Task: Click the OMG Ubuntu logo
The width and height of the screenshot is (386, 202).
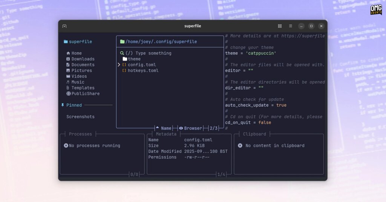Action: click(376, 10)
